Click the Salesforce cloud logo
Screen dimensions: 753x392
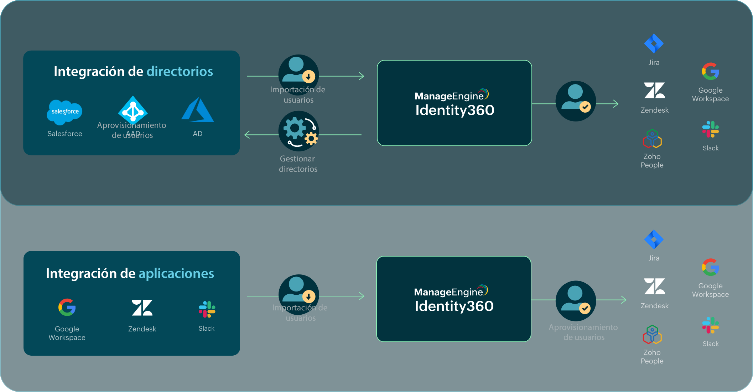[x=64, y=112]
